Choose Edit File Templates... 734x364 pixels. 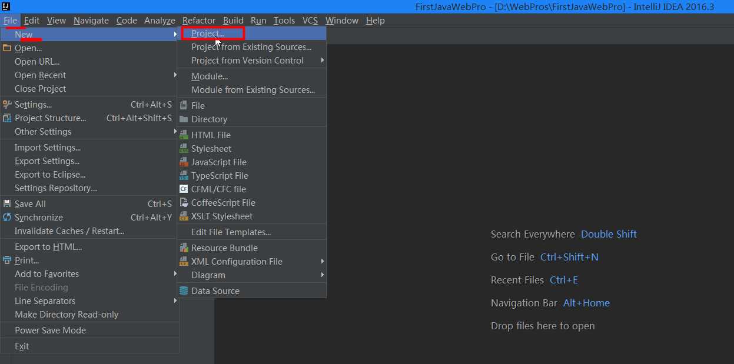point(252,232)
